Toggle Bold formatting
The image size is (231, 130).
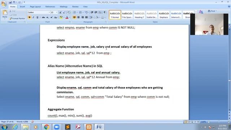pyautogui.click(x=29, y=17)
